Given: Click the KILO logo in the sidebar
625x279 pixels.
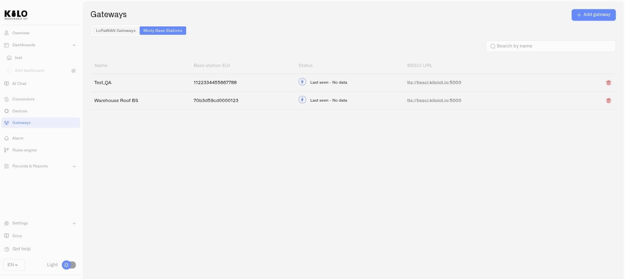Looking at the screenshot, I should [x=16, y=15].
